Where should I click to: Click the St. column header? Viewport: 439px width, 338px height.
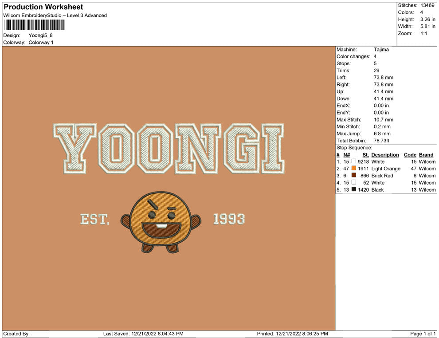[x=366, y=155]
